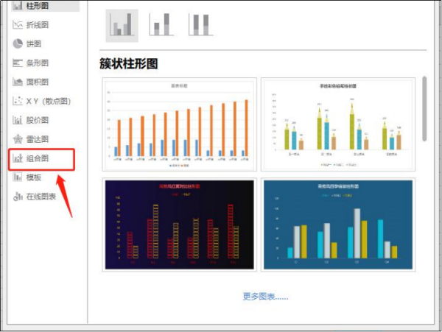Open the 折线图 line chart category

(38, 25)
